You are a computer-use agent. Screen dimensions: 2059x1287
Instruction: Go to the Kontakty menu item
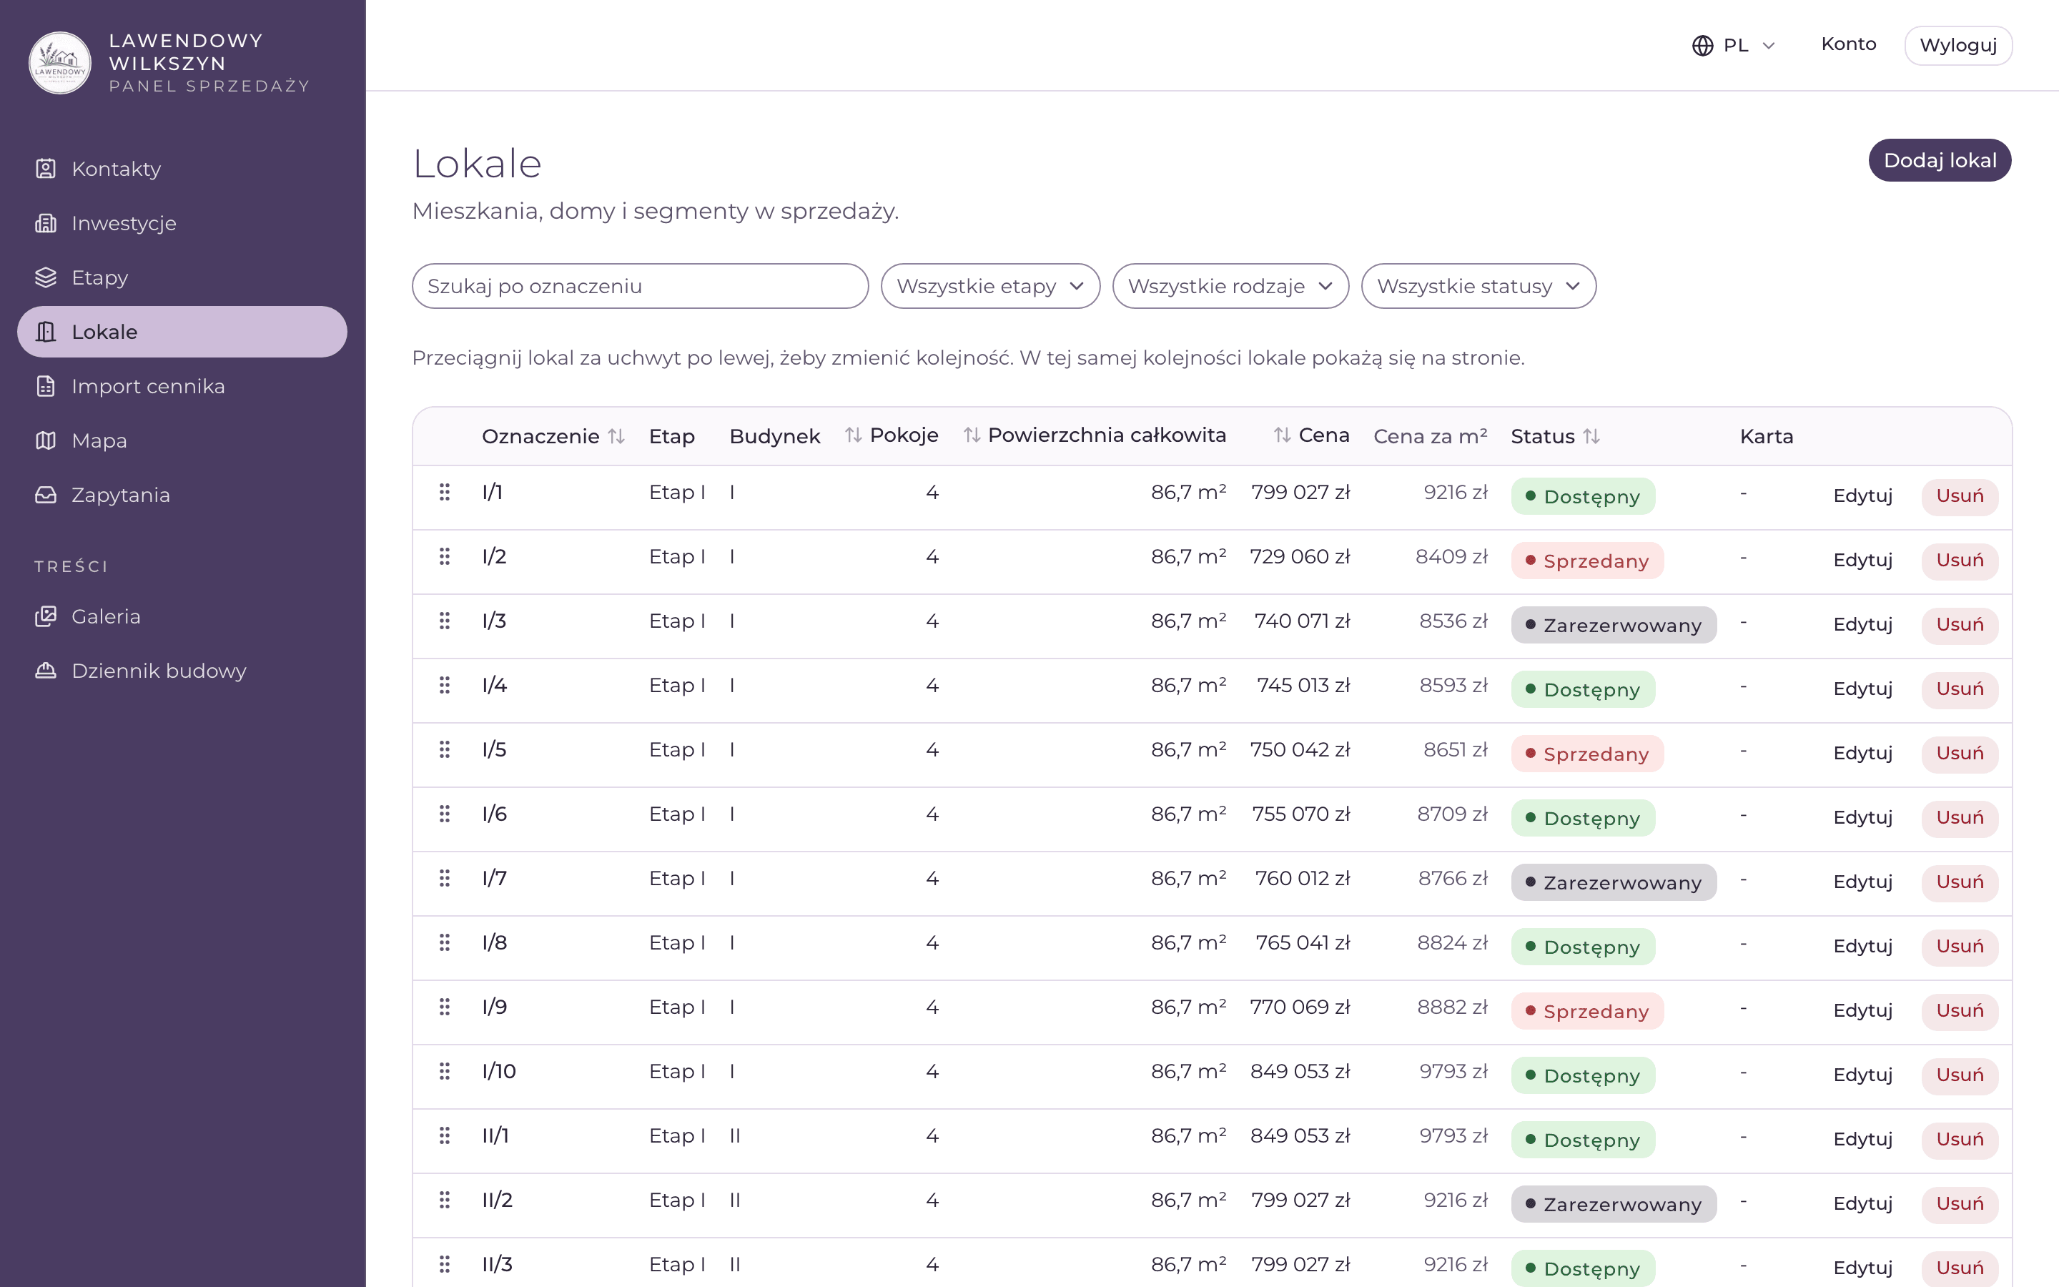[182, 169]
